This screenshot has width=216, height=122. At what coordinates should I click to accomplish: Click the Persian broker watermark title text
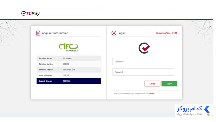click(190, 109)
